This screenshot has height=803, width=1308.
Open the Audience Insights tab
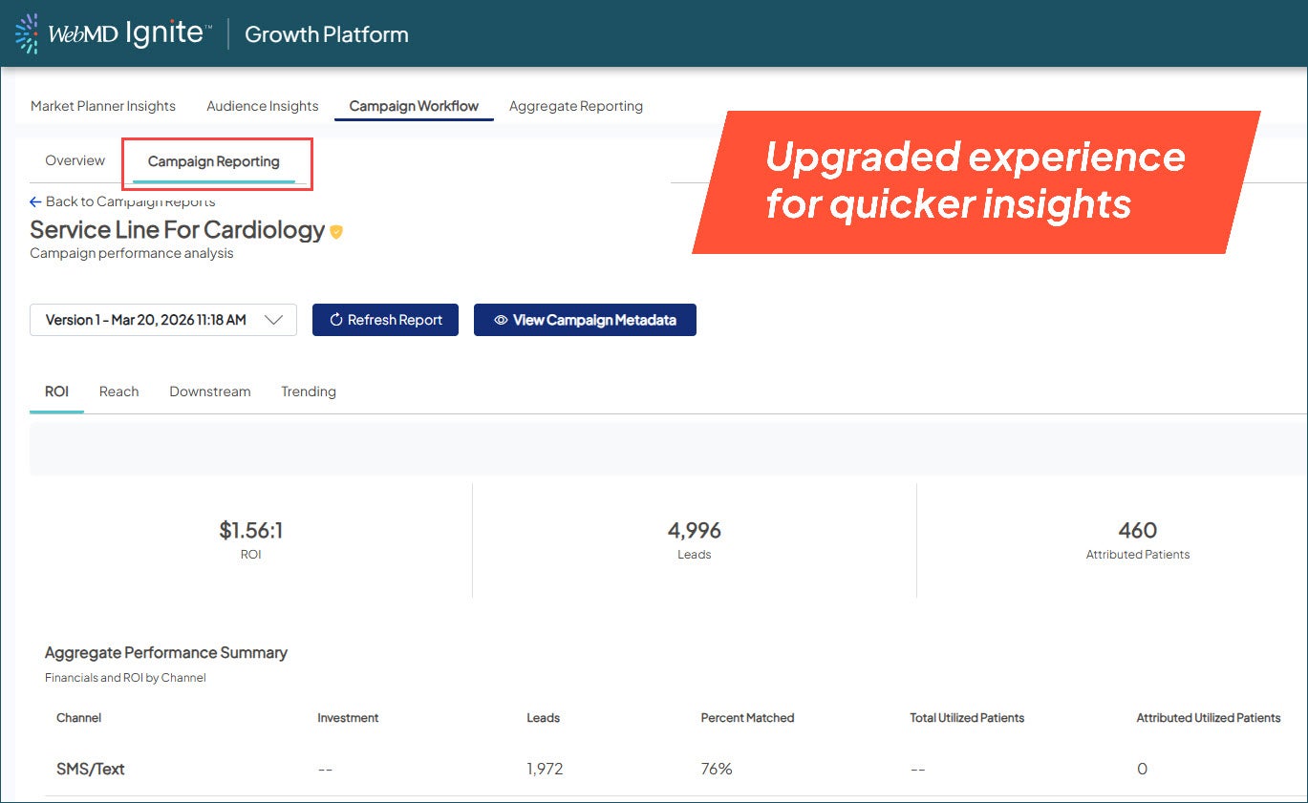pos(263,106)
